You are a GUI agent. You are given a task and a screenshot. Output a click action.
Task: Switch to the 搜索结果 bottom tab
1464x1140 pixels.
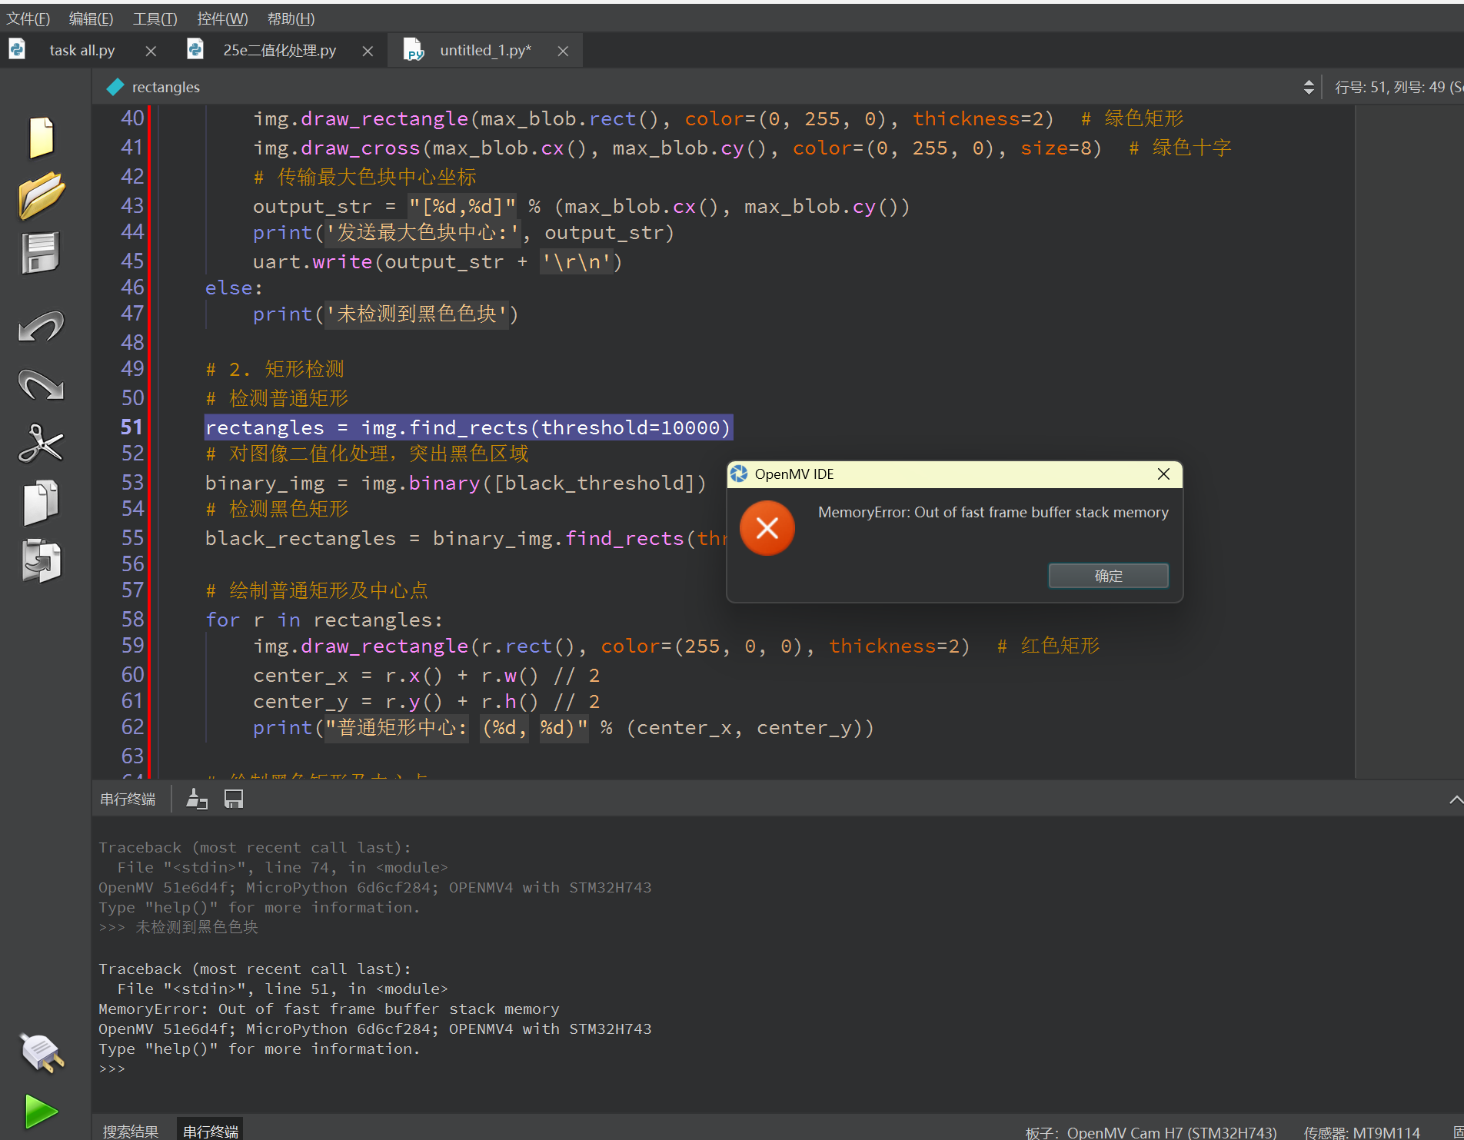[x=130, y=1131]
